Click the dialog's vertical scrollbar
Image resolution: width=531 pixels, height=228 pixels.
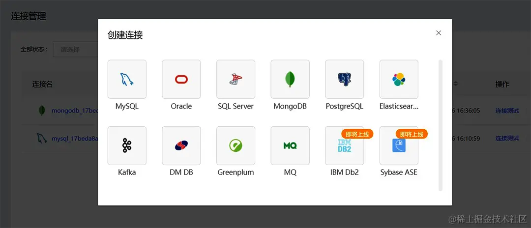tap(440, 125)
